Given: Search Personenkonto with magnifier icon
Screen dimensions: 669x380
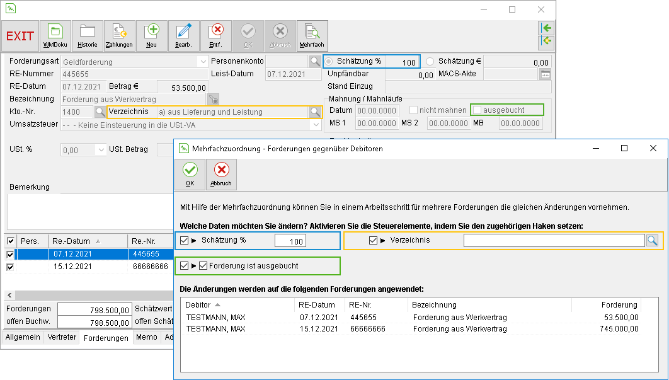Looking at the screenshot, I should 315,62.
